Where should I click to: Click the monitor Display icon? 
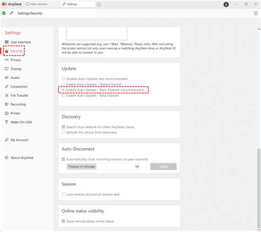point(7,68)
